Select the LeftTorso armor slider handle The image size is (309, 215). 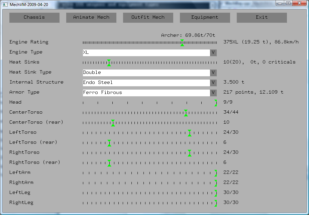tap(189, 133)
